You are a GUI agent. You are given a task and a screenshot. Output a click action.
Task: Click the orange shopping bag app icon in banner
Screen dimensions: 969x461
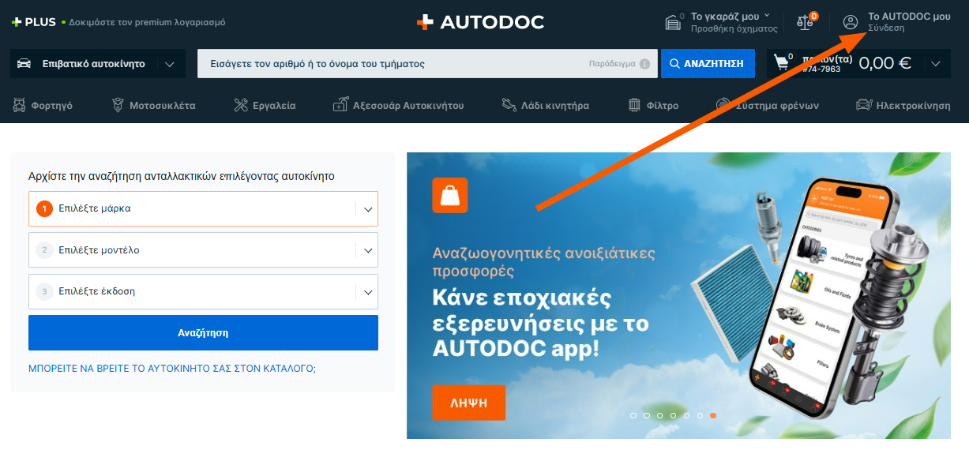point(450,195)
